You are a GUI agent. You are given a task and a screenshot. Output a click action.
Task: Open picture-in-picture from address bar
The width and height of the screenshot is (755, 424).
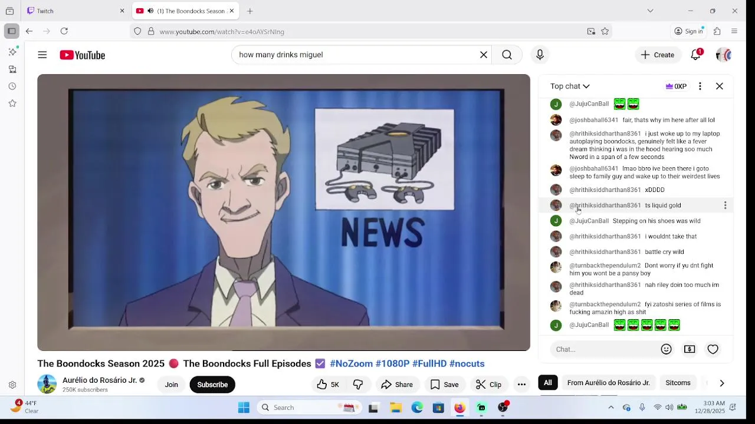(x=591, y=31)
